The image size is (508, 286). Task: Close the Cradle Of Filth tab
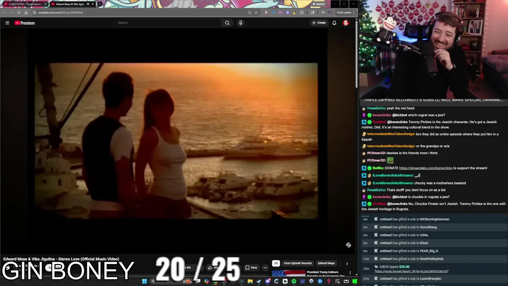pos(45,4)
